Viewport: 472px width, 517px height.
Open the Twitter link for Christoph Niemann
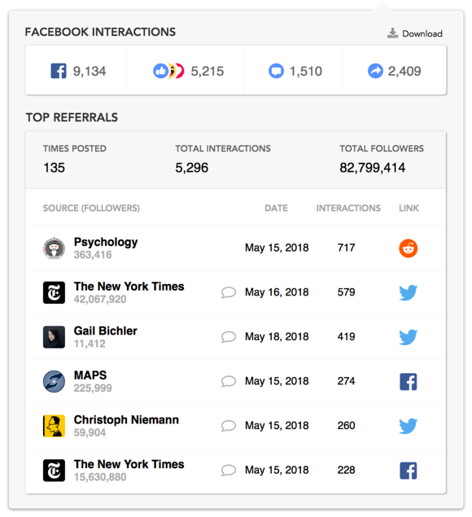click(408, 426)
